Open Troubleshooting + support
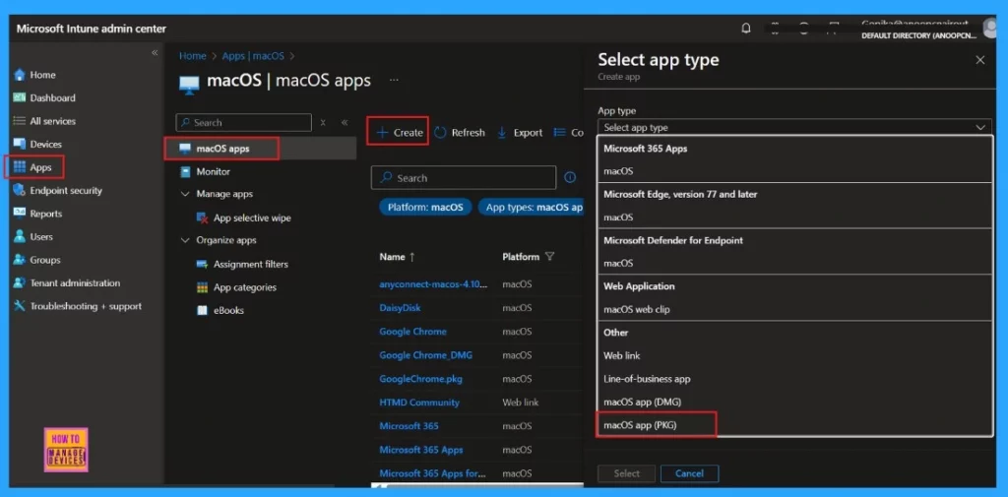 pyautogui.click(x=78, y=306)
